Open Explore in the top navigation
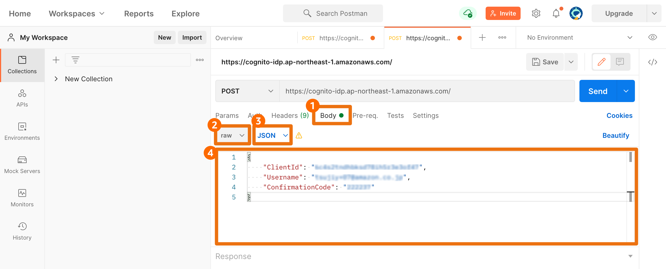The image size is (666, 269). coord(185,14)
